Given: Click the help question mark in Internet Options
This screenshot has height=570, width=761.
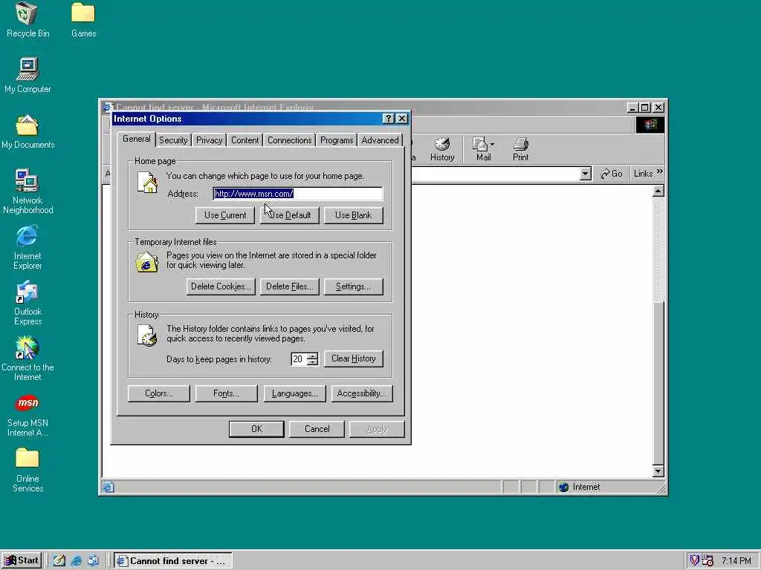Looking at the screenshot, I should click(x=388, y=119).
